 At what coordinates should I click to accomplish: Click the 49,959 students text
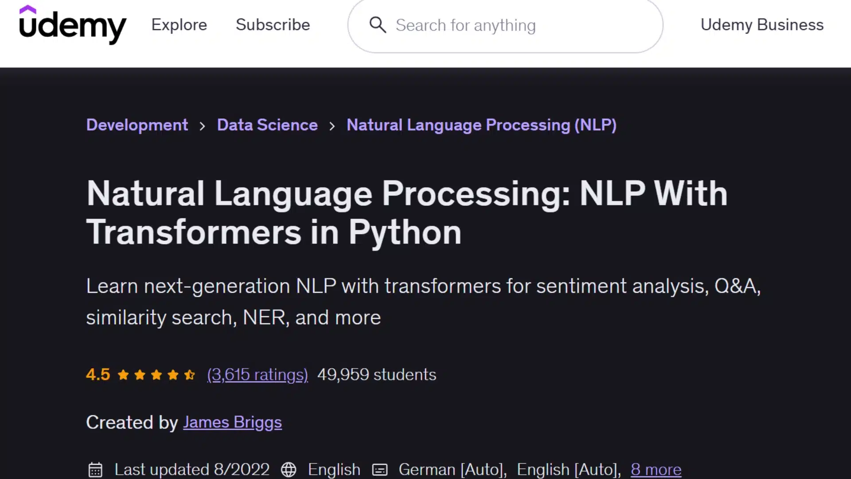coord(377,375)
